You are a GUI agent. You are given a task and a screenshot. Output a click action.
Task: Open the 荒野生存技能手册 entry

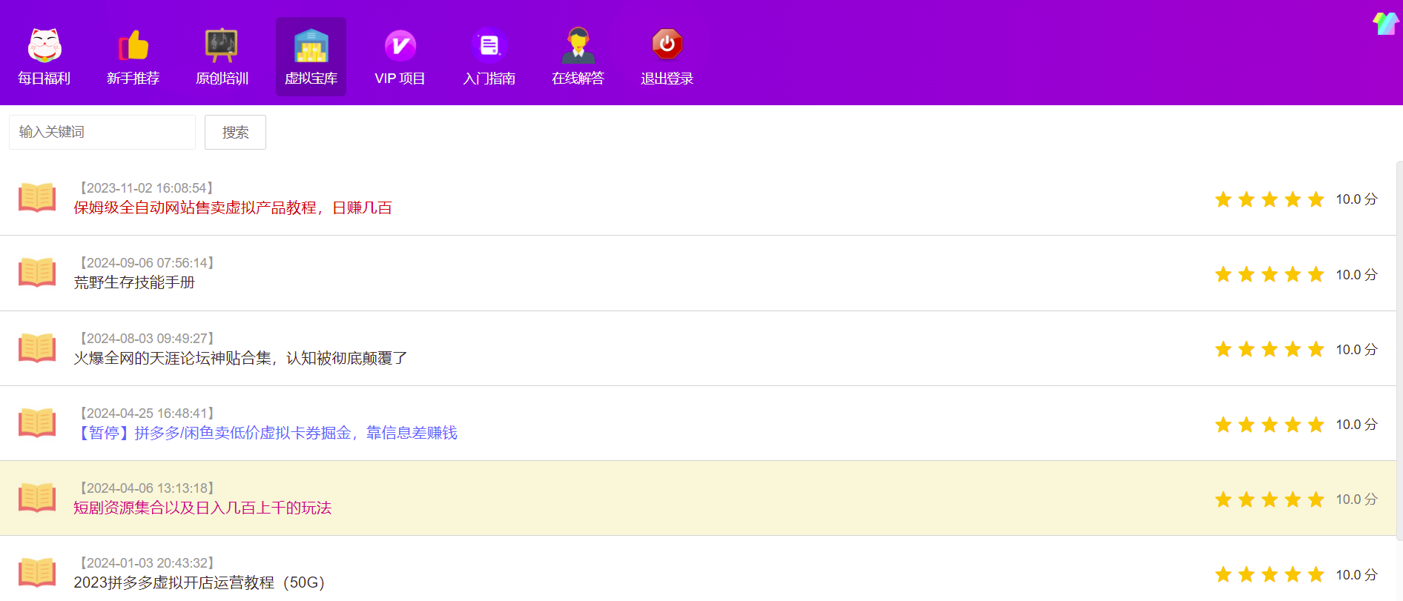tap(134, 283)
